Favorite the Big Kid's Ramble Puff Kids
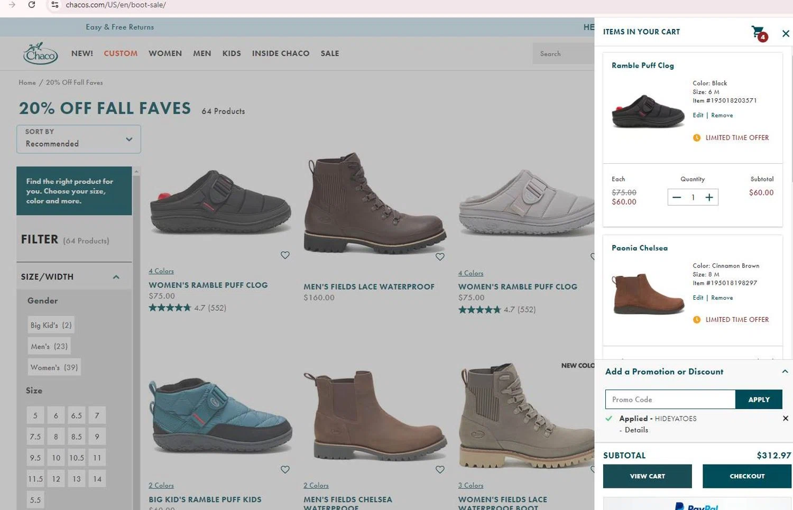This screenshot has height=510, width=793. coord(285,469)
